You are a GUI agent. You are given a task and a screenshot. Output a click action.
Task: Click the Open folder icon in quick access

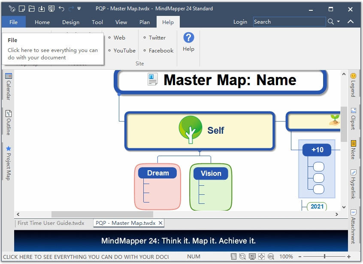[x=32, y=9]
